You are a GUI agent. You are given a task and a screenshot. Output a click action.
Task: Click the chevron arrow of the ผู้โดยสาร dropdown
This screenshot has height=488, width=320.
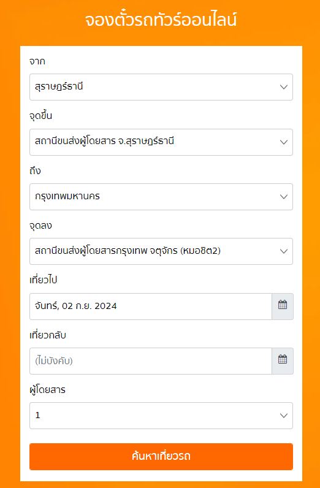284,416
